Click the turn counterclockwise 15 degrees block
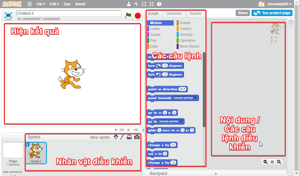 click(165, 74)
